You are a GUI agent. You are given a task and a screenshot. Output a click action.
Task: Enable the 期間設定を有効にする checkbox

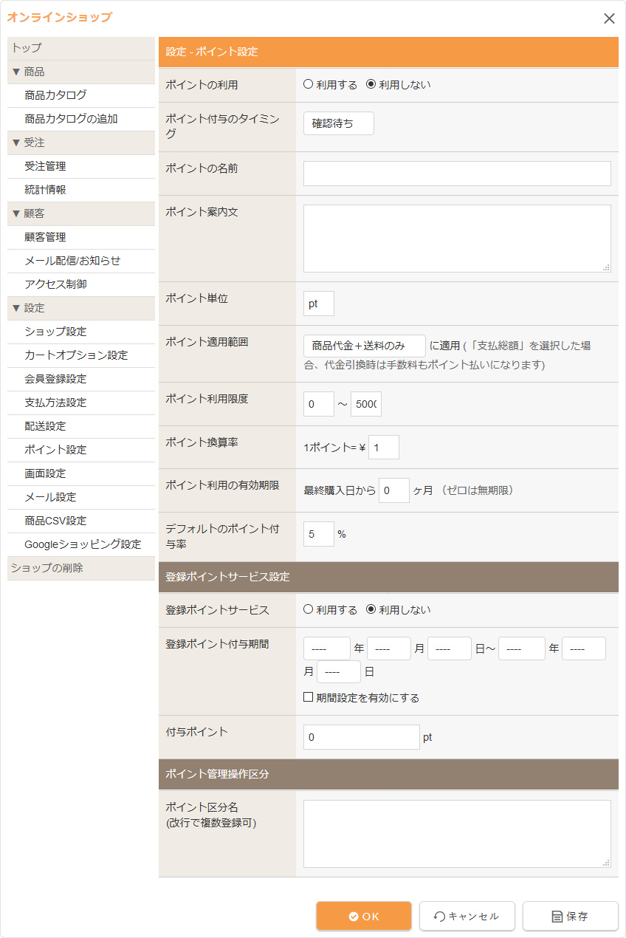pyautogui.click(x=309, y=698)
